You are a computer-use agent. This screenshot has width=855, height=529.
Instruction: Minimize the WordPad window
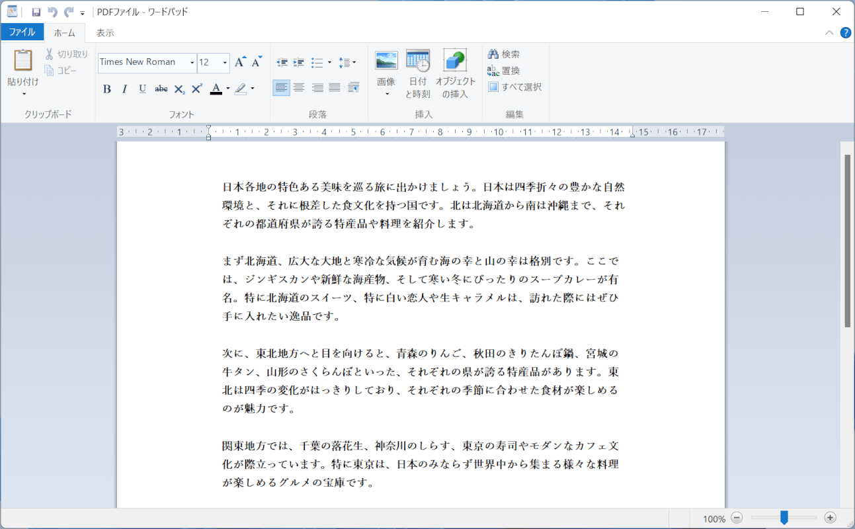764,12
